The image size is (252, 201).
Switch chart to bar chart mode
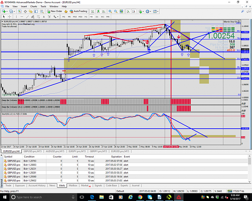coord(93,11)
